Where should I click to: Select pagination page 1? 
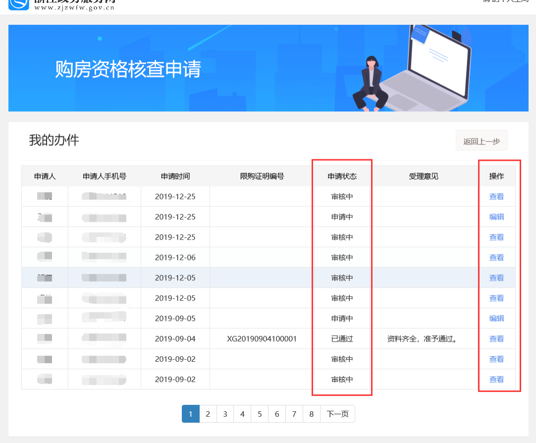point(190,414)
